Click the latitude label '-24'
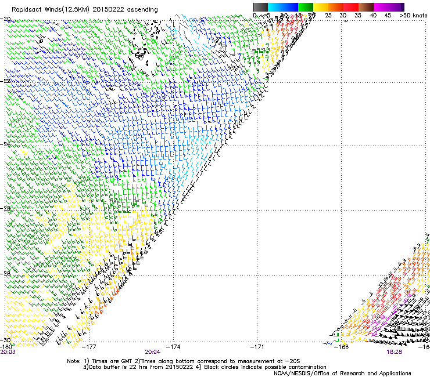The image size is (430, 377). (x=6, y=144)
